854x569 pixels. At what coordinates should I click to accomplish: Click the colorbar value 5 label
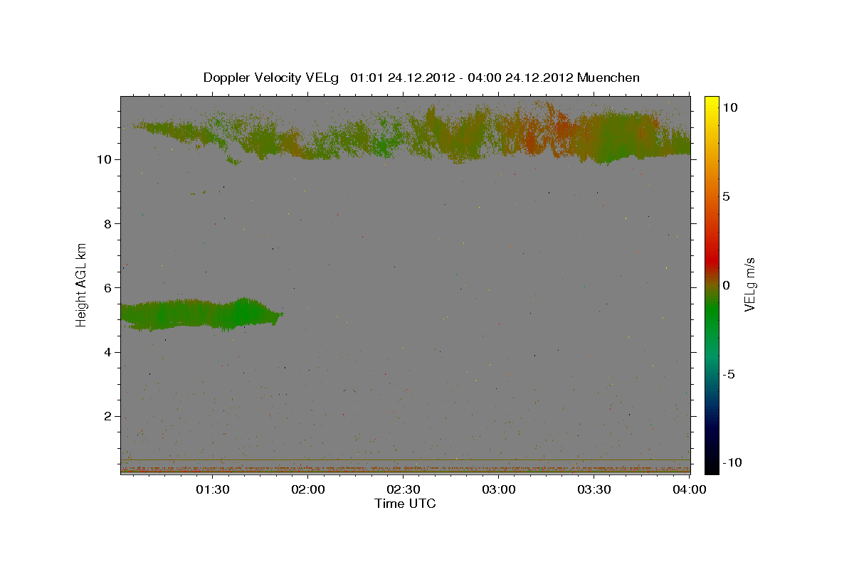pyautogui.click(x=726, y=196)
